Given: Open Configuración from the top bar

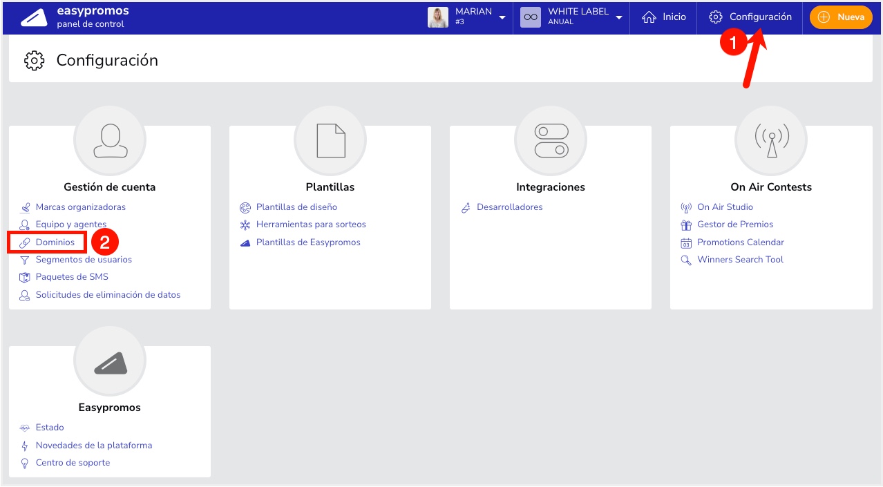Looking at the screenshot, I should pos(761,17).
